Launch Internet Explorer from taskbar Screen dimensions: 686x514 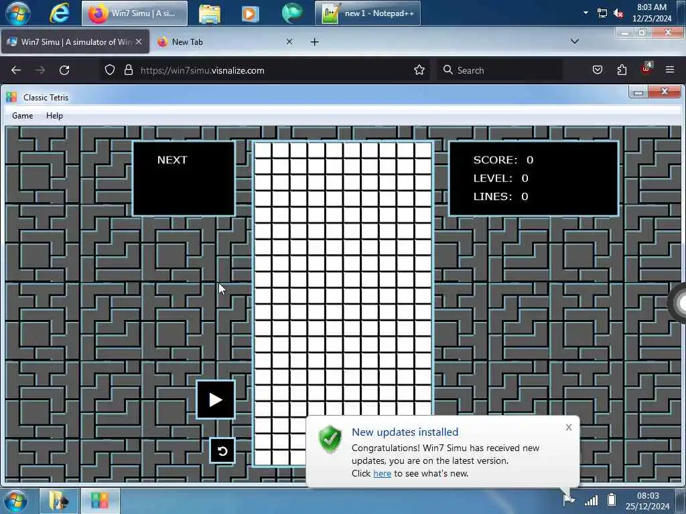click(x=59, y=13)
